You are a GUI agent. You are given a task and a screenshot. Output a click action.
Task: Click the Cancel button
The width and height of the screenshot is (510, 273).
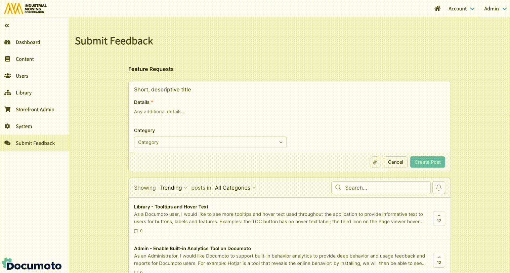coord(395,162)
